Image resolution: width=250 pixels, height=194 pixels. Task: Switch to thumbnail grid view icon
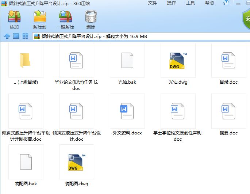click(x=25, y=36)
